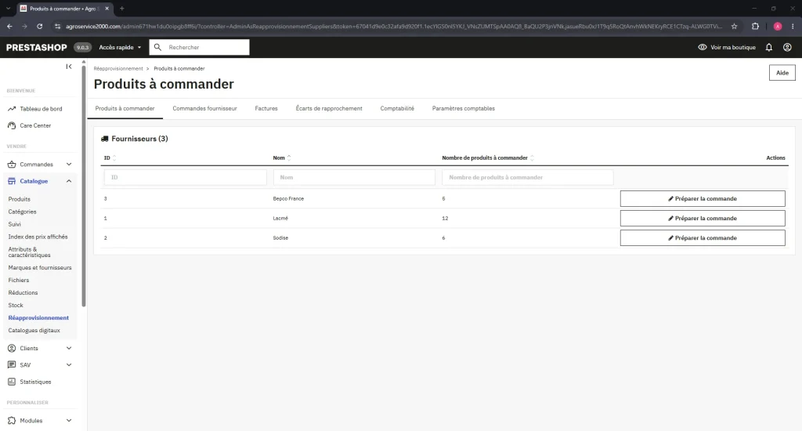Open Stock in sidebar

(x=16, y=305)
